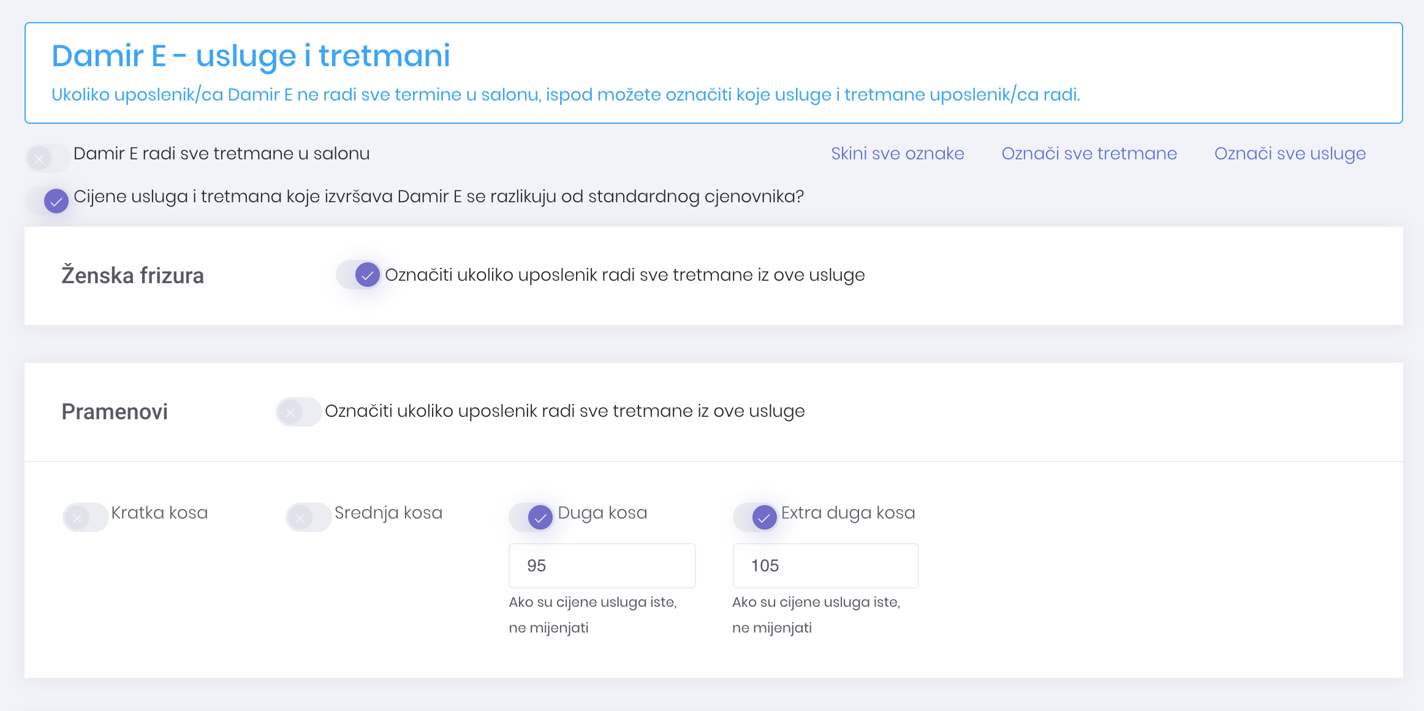Click 'Damir E - usluge i tretmani' title

(x=251, y=56)
